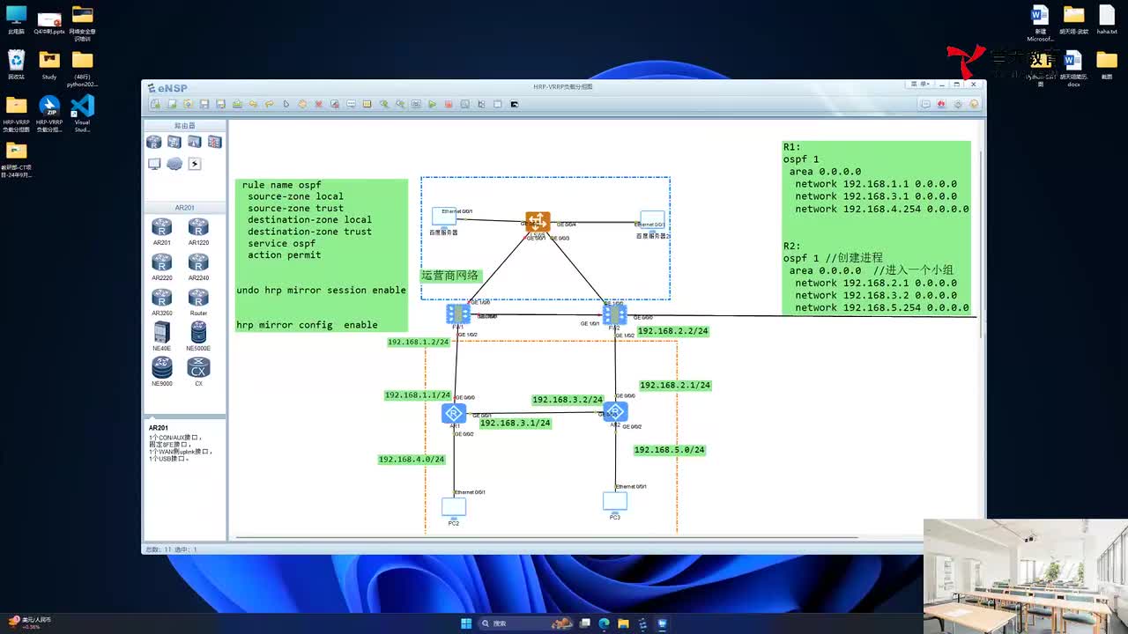The image size is (1128, 634).
Task: Click the forum message icon in eNSP toolbar
Action: [925, 104]
